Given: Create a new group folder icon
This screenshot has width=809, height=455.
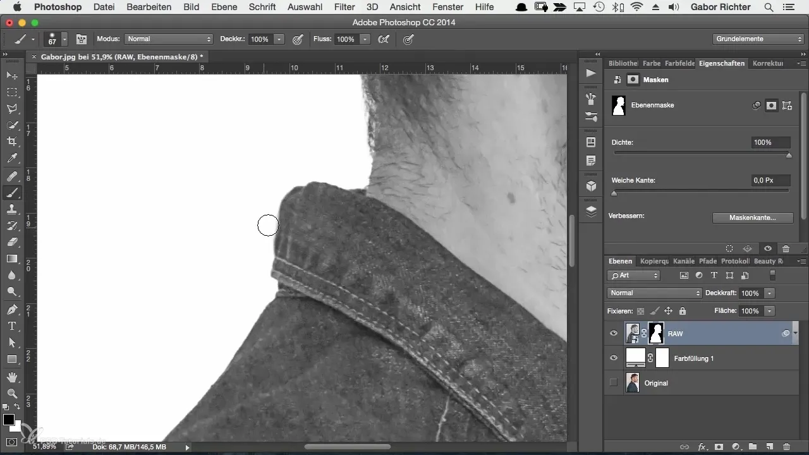Looking at the screenshot, I should pos(753,447).
